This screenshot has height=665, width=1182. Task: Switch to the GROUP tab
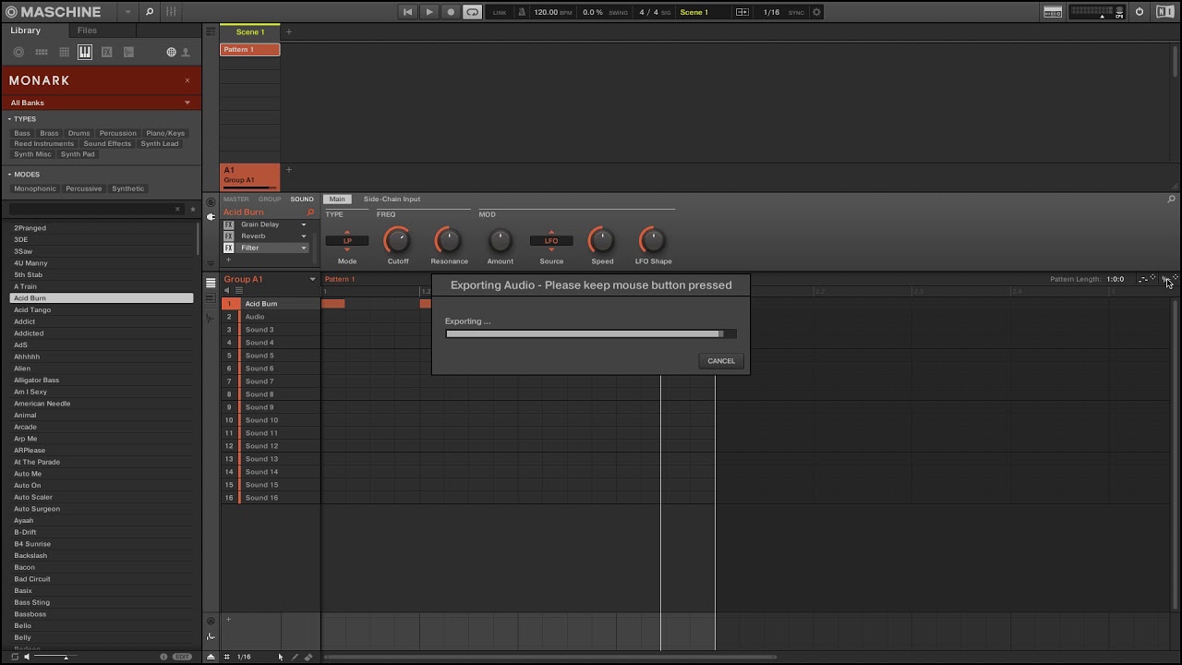click(270, 199)
